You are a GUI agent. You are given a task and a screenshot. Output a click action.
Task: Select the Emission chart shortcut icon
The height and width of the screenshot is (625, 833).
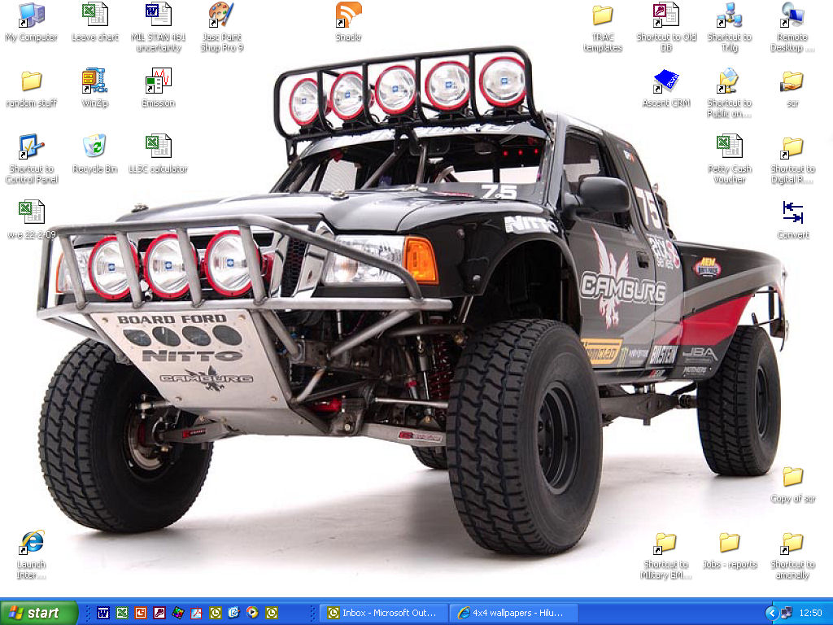pos(158,81)
